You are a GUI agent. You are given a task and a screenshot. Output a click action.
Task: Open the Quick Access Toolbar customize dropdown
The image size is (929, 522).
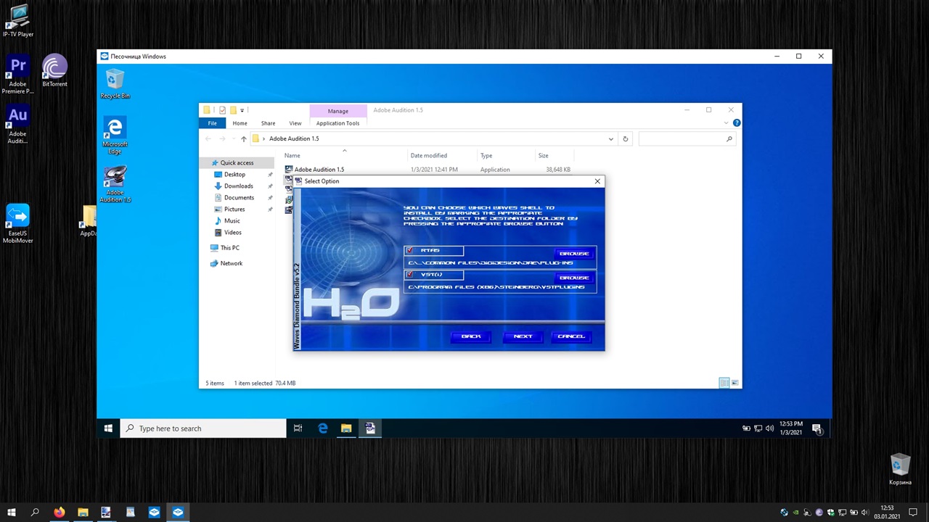[x=242, y=110]
